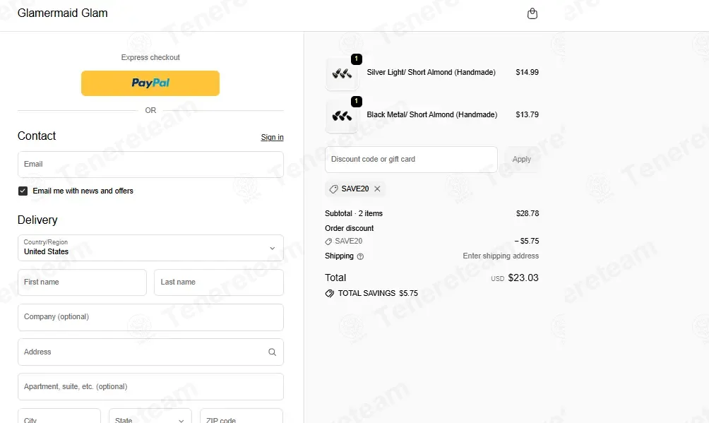Click the Black Metal product thumbnail
Screen dimensions: 709x423
[342, 116]
